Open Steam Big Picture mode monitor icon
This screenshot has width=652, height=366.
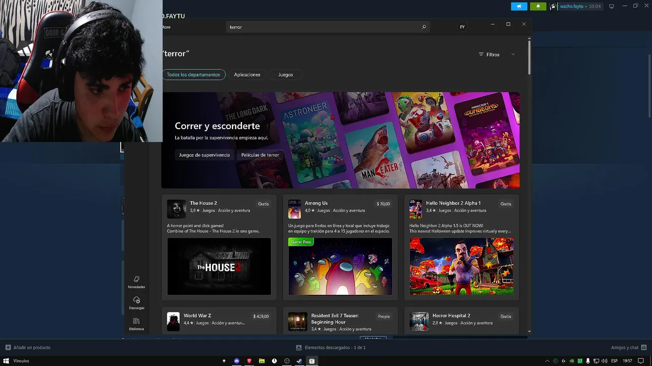pyautogui.click(x=611, y=6)
